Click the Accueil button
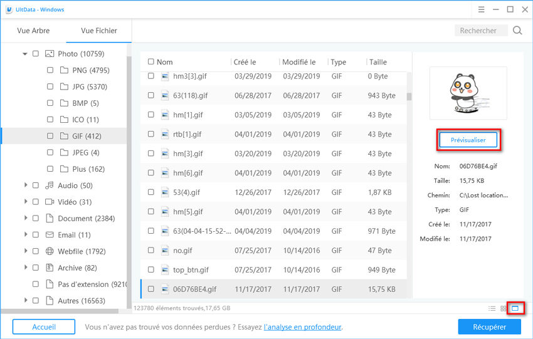The height and width of the screenshot is (339, 533). tap(44, 326)
